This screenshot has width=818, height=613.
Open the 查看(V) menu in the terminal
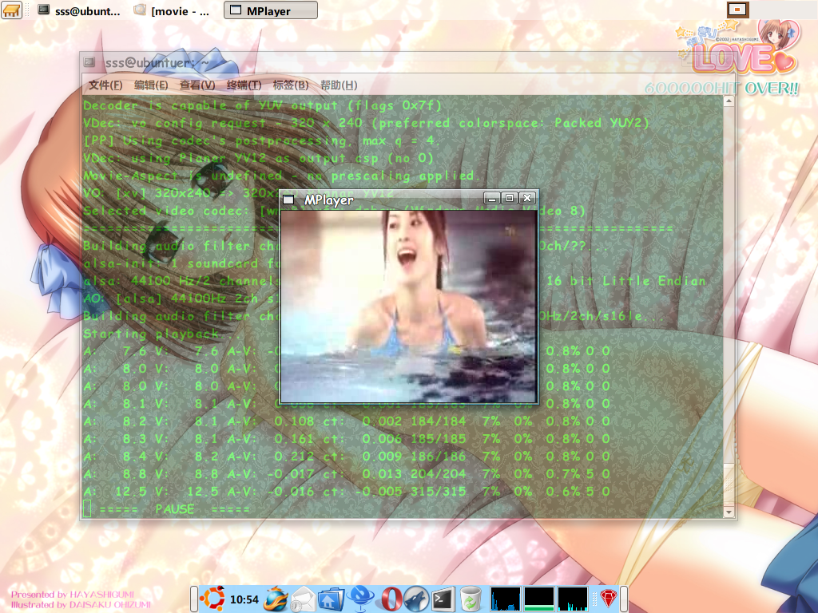tap(197, 85)
